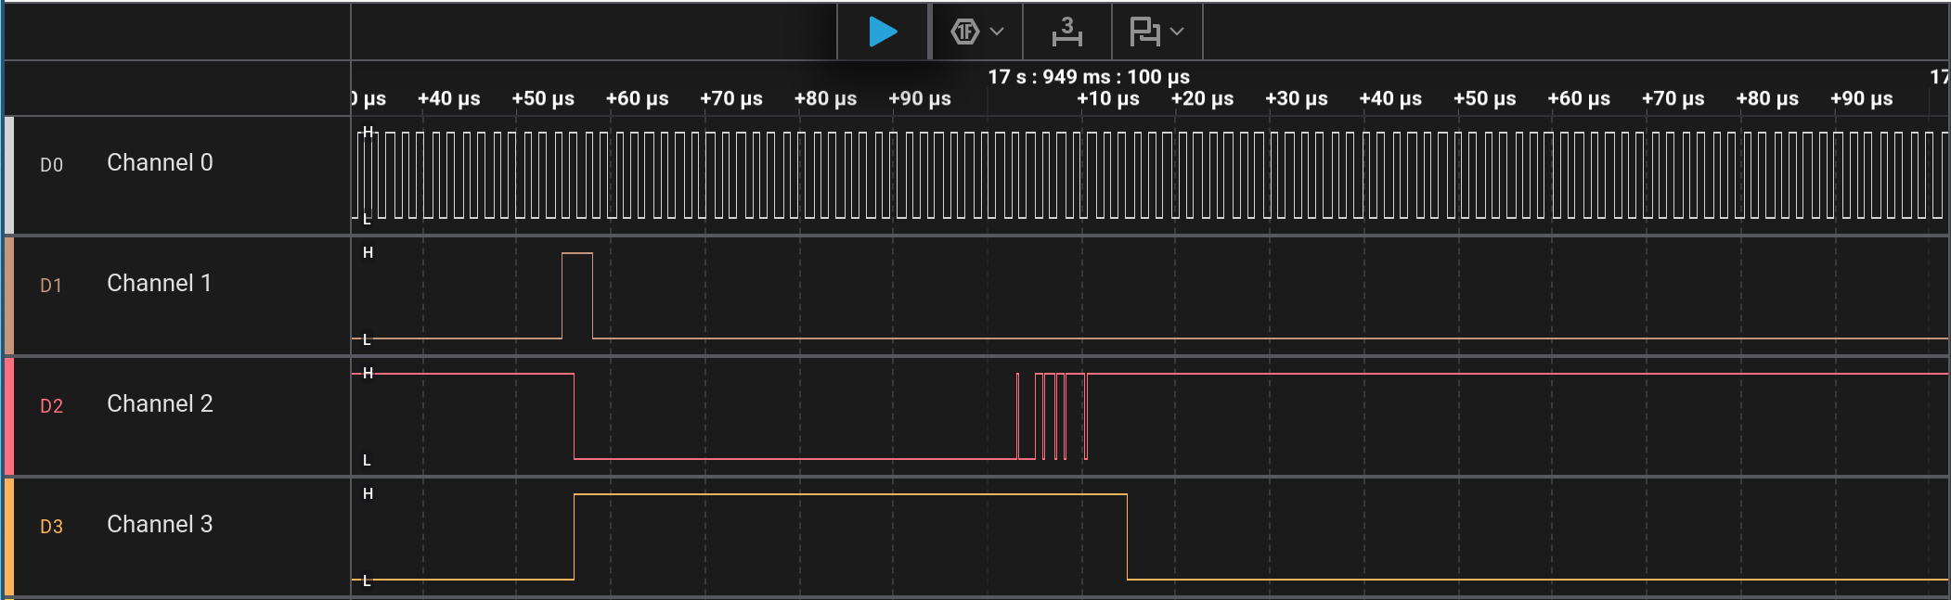This screenshot has width=1951, height=600.
Task: Click the D3 channel identifier
Action: pyautogui.click(x=51, y=527)
